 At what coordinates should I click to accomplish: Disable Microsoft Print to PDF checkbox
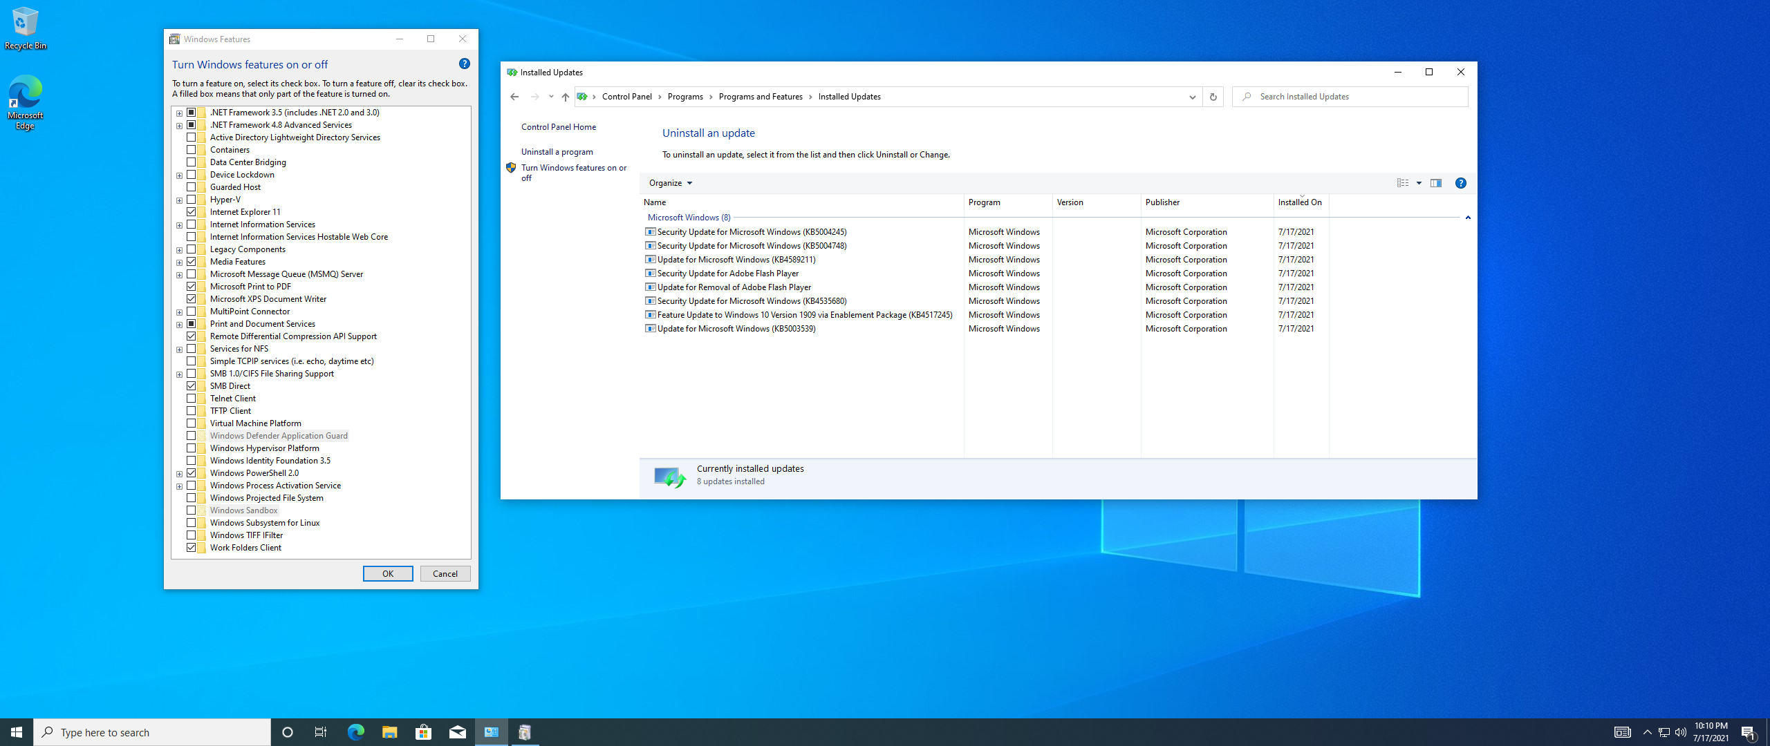point(192,287)
